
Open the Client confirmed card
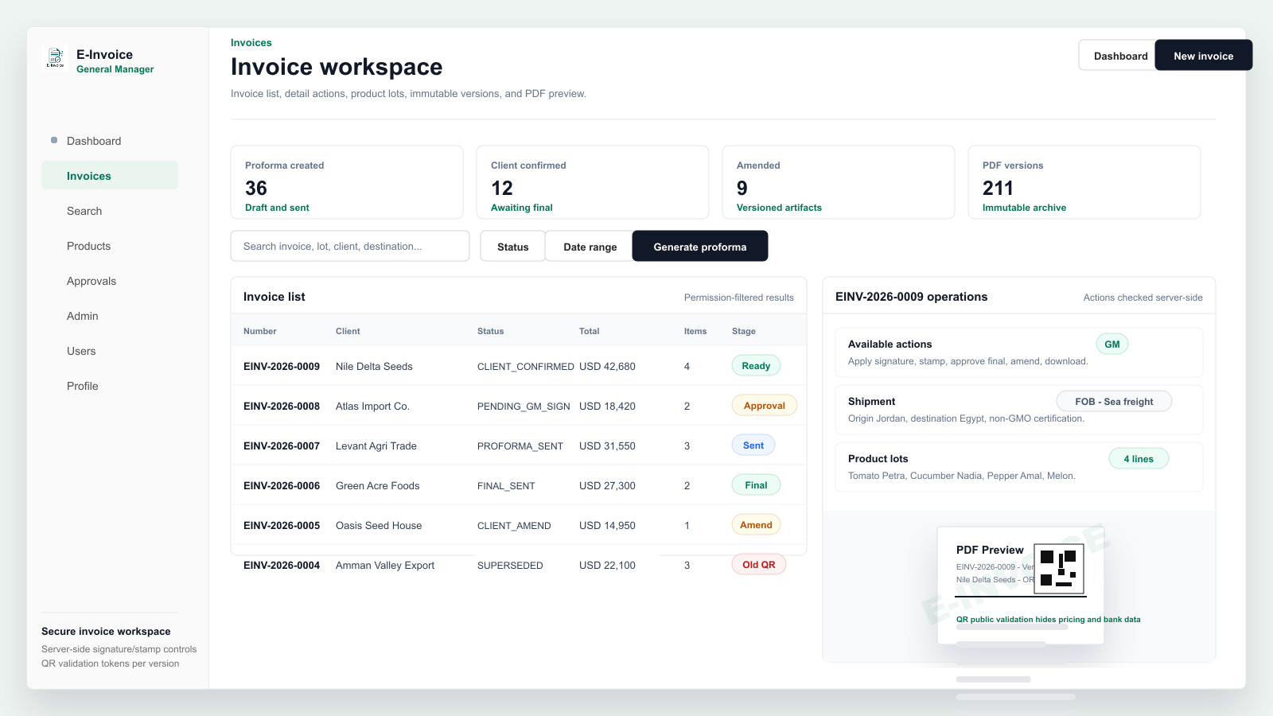point(593,182)
